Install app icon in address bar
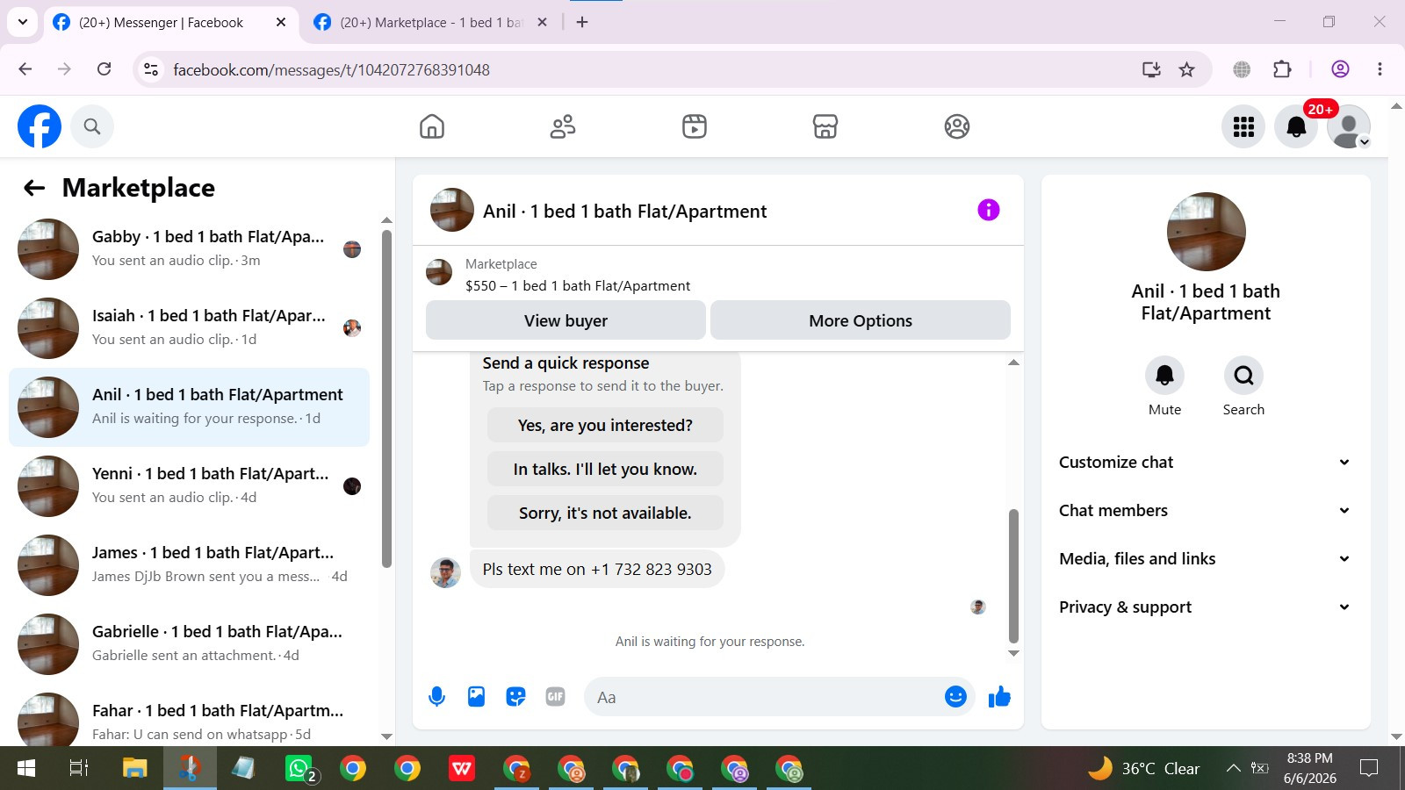 pyautogui.click(x=1151, y=69)
